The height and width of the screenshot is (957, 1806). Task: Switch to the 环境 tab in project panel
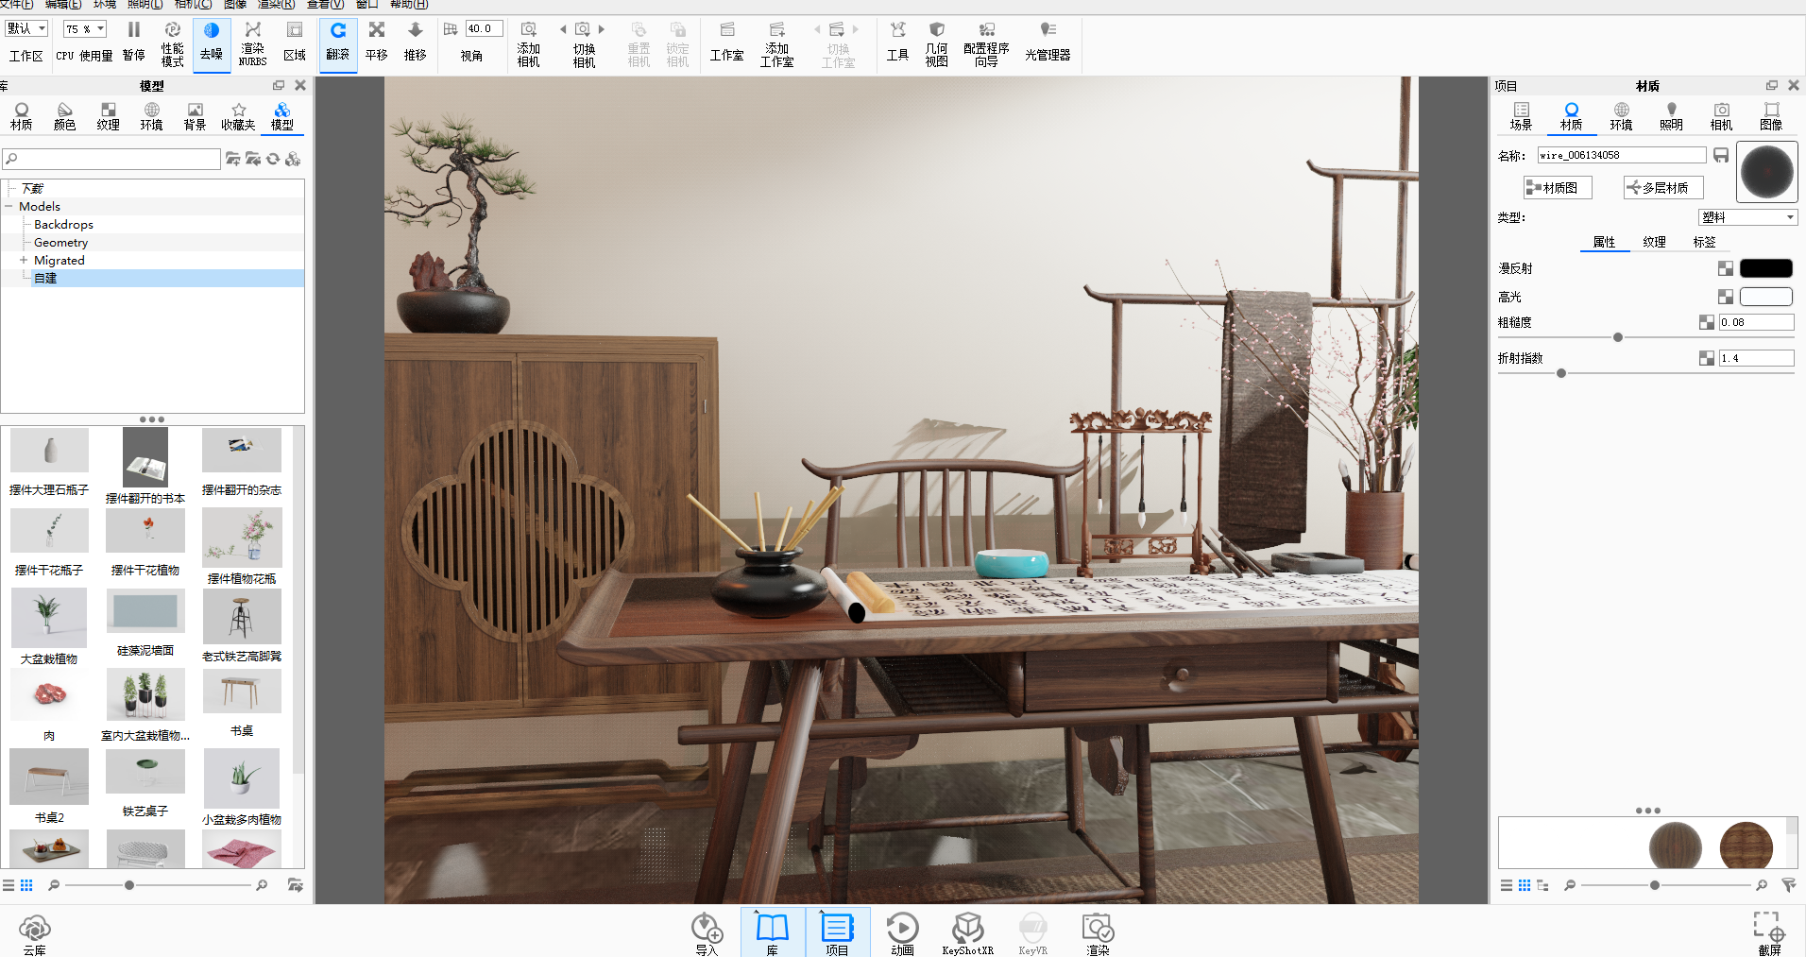pos(1621,116)
